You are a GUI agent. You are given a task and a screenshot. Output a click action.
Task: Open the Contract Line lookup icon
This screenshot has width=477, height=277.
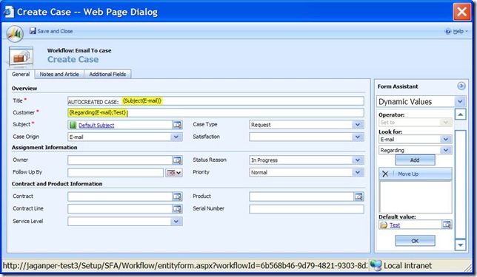tap(177, 209)
